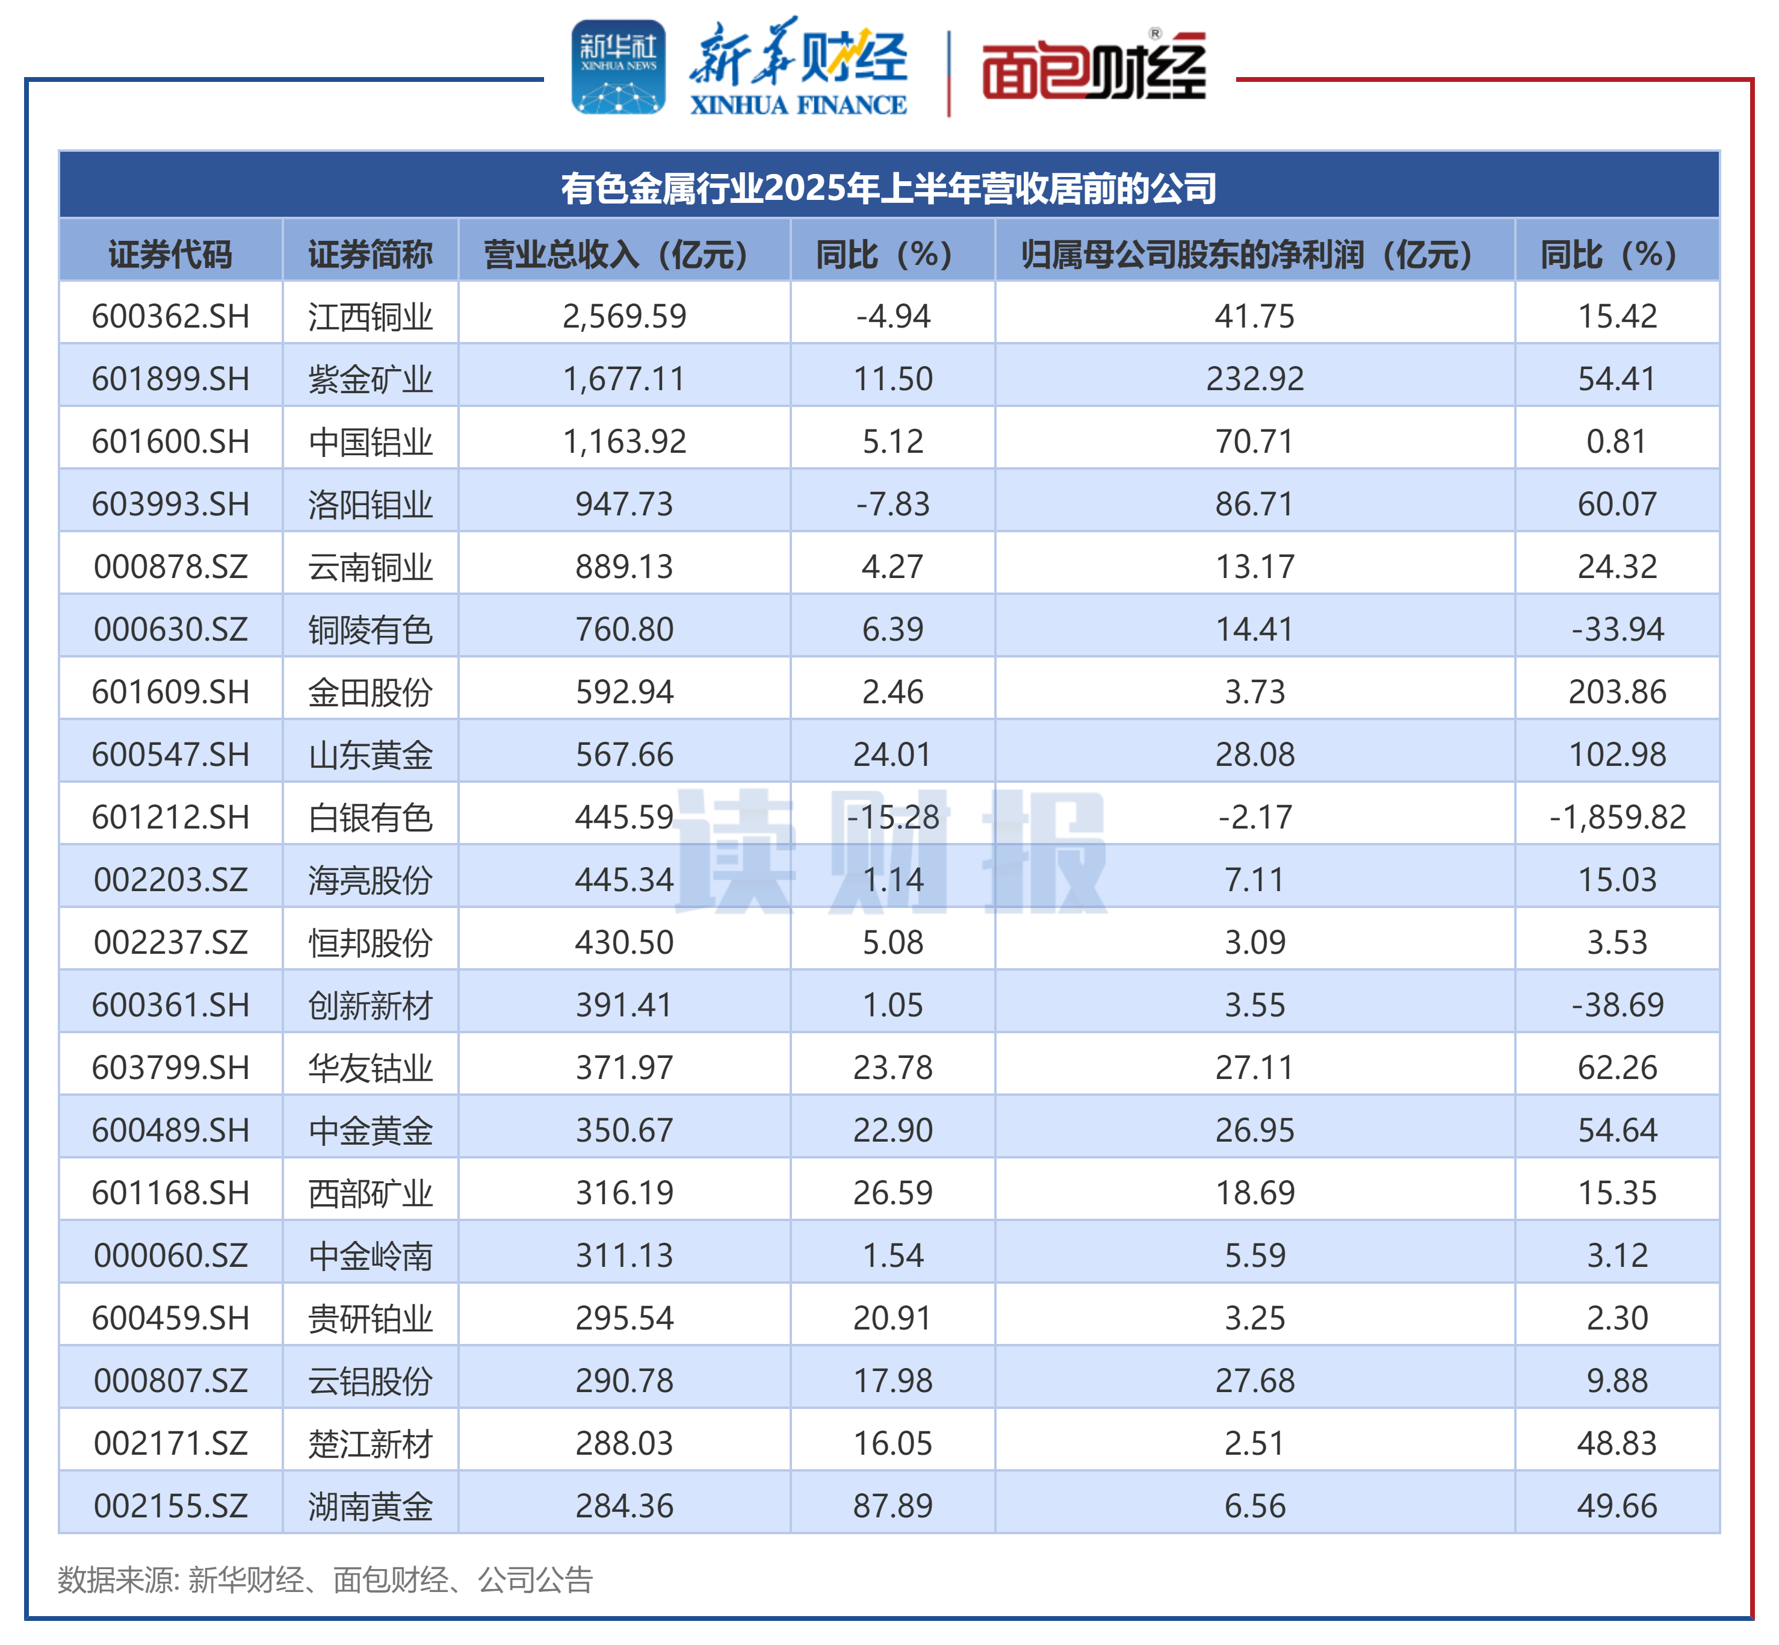
Task: Click stock code 002203.SZ
Action: coord(170,880)
